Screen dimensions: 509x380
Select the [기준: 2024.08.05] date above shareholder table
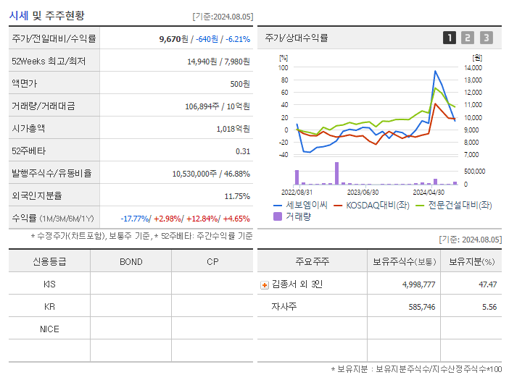[471, 240]
